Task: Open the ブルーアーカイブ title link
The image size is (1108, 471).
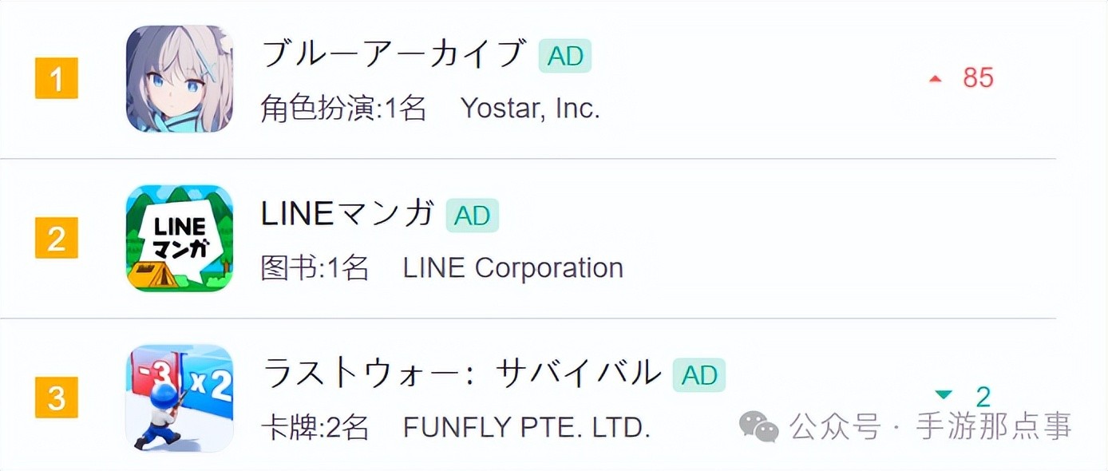Action: coord(394,54)
